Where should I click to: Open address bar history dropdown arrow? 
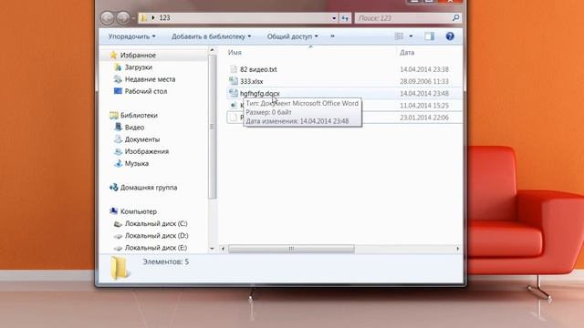334,18
